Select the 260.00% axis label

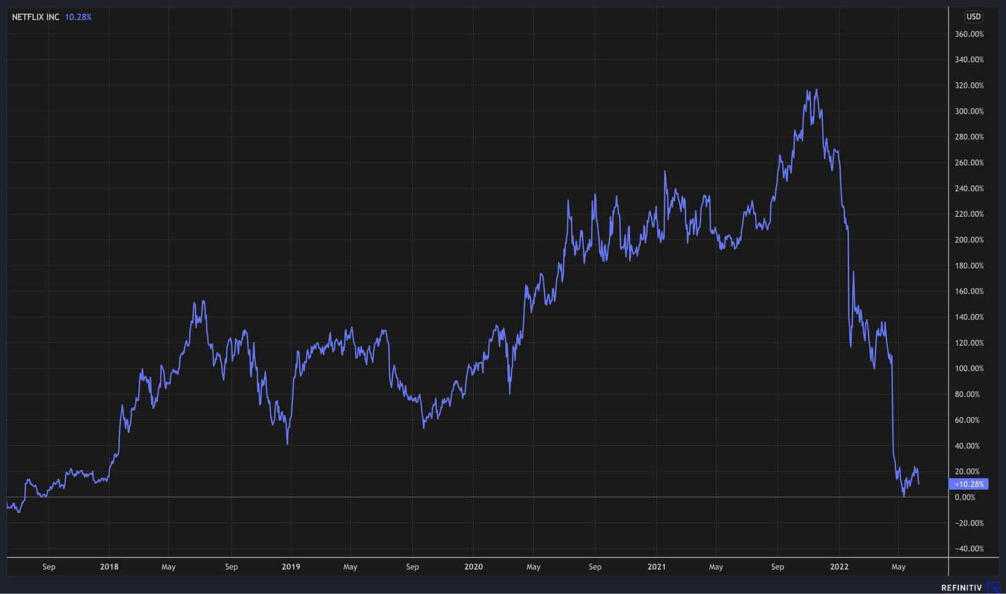(969, 162)
